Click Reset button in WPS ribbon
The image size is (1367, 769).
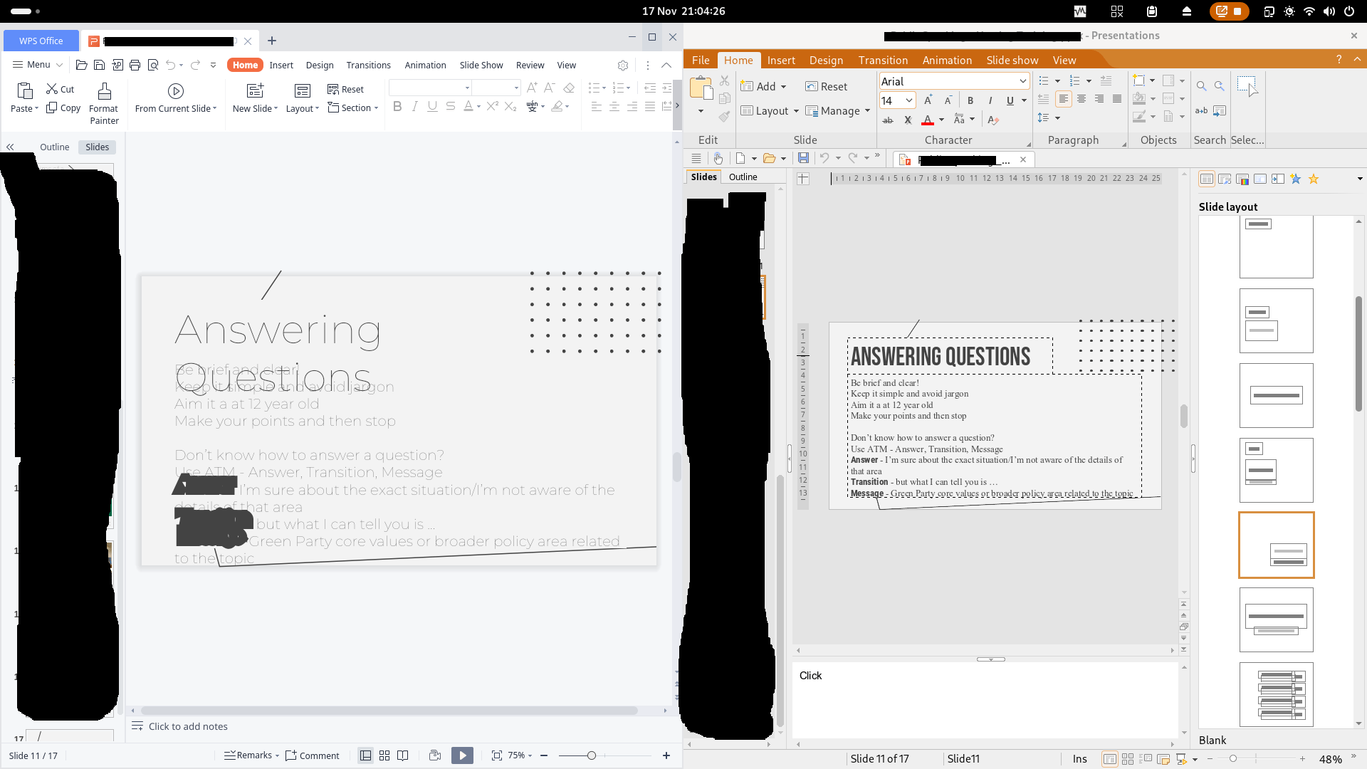pyautogui.click(x=345, y=89)
